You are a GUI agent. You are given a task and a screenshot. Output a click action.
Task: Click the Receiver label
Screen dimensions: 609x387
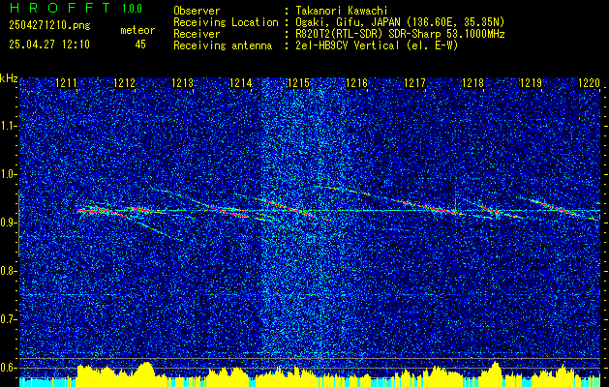(197, 34)
